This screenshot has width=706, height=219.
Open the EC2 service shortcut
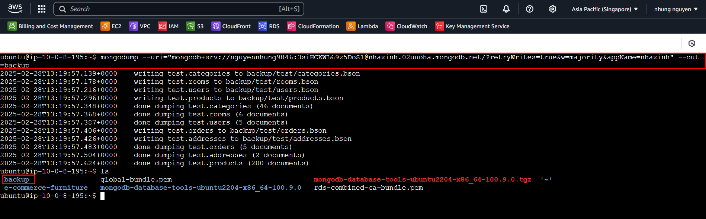pyautogui.click(x=111, y=26)
